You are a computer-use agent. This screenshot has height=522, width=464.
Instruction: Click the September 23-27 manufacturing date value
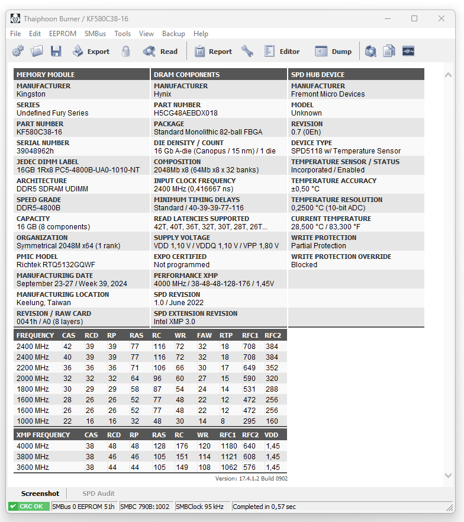(x=72, y=284)
